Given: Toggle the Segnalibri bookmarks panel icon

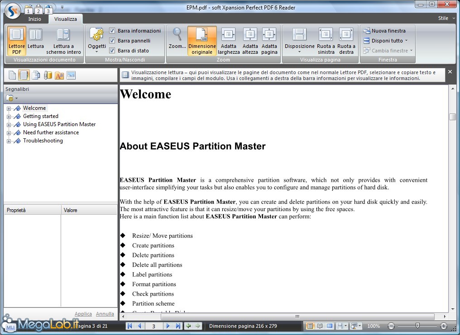Looking at the screenshot, I should click(24, 75).
